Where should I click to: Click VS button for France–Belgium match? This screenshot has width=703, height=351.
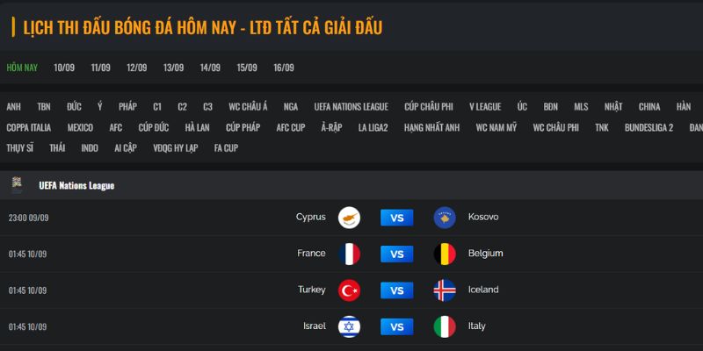396,254
